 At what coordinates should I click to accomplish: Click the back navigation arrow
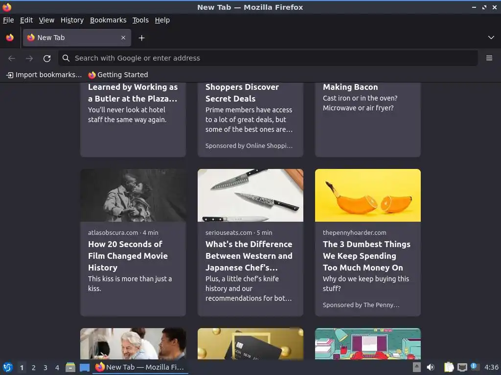(x=12, y=59)
